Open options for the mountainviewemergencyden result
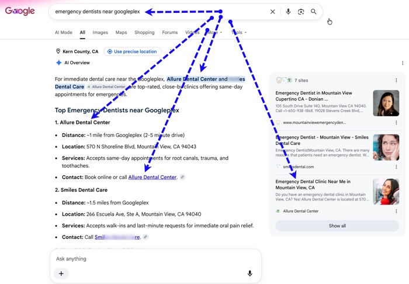This screenshot has width=409, height=284. [396, 123]
